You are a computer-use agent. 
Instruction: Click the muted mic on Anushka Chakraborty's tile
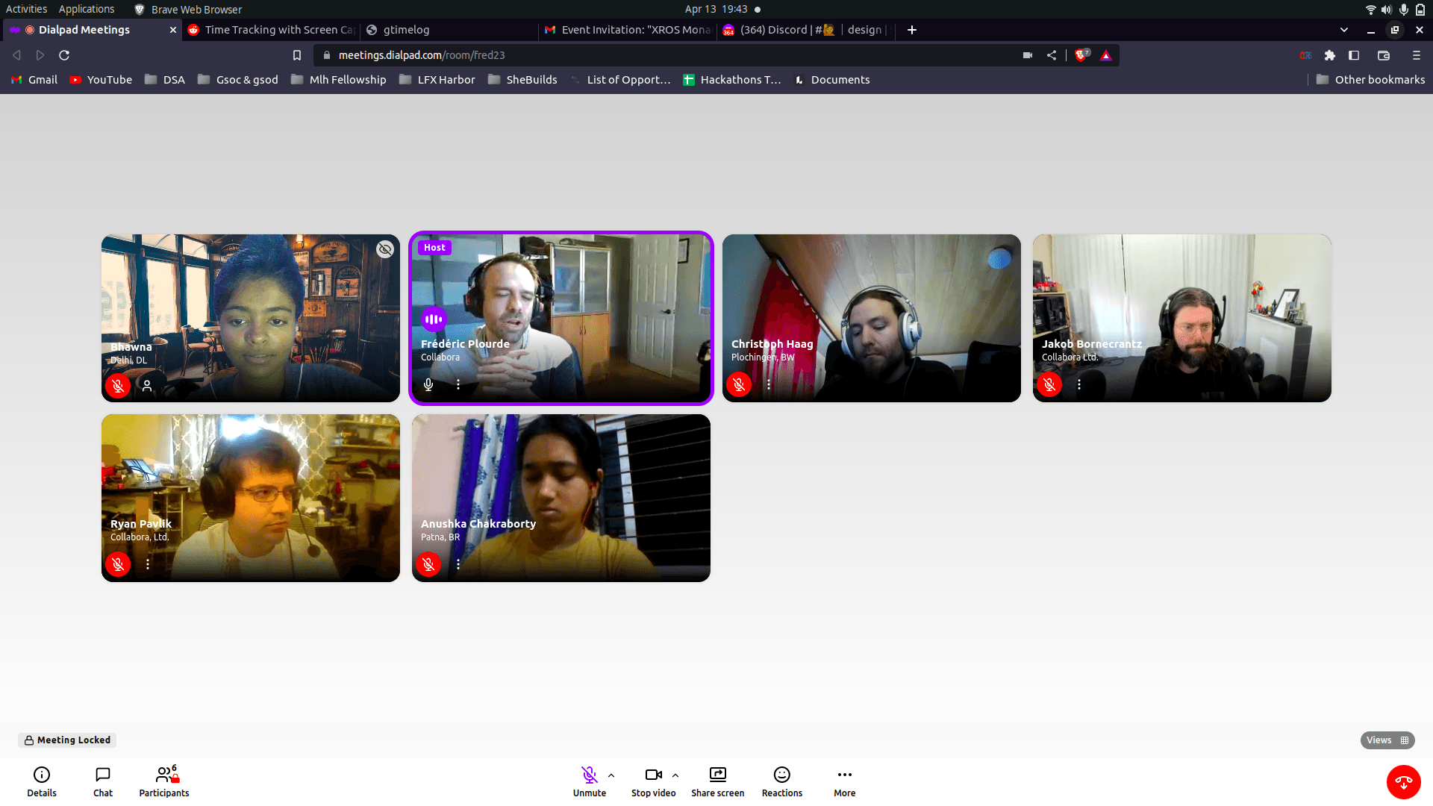tap(428, 564)
